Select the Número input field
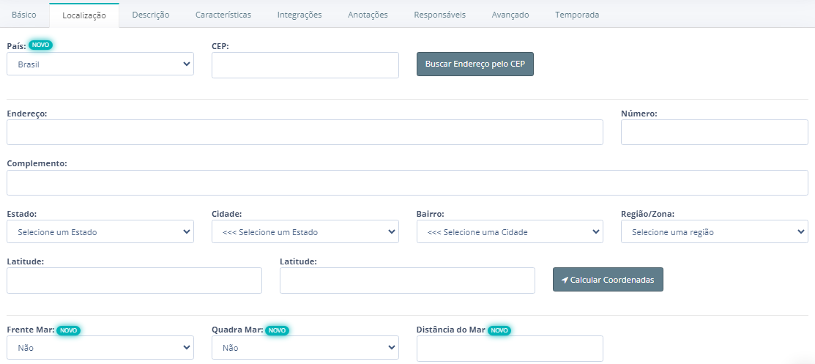 point(715,132)
